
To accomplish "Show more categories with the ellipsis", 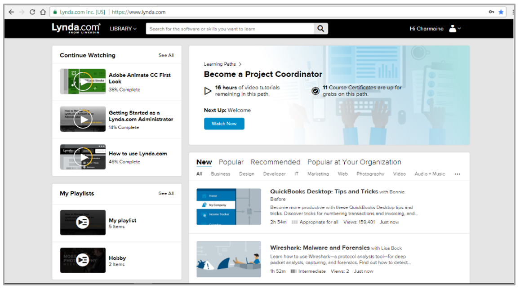I will coord(458,174).
